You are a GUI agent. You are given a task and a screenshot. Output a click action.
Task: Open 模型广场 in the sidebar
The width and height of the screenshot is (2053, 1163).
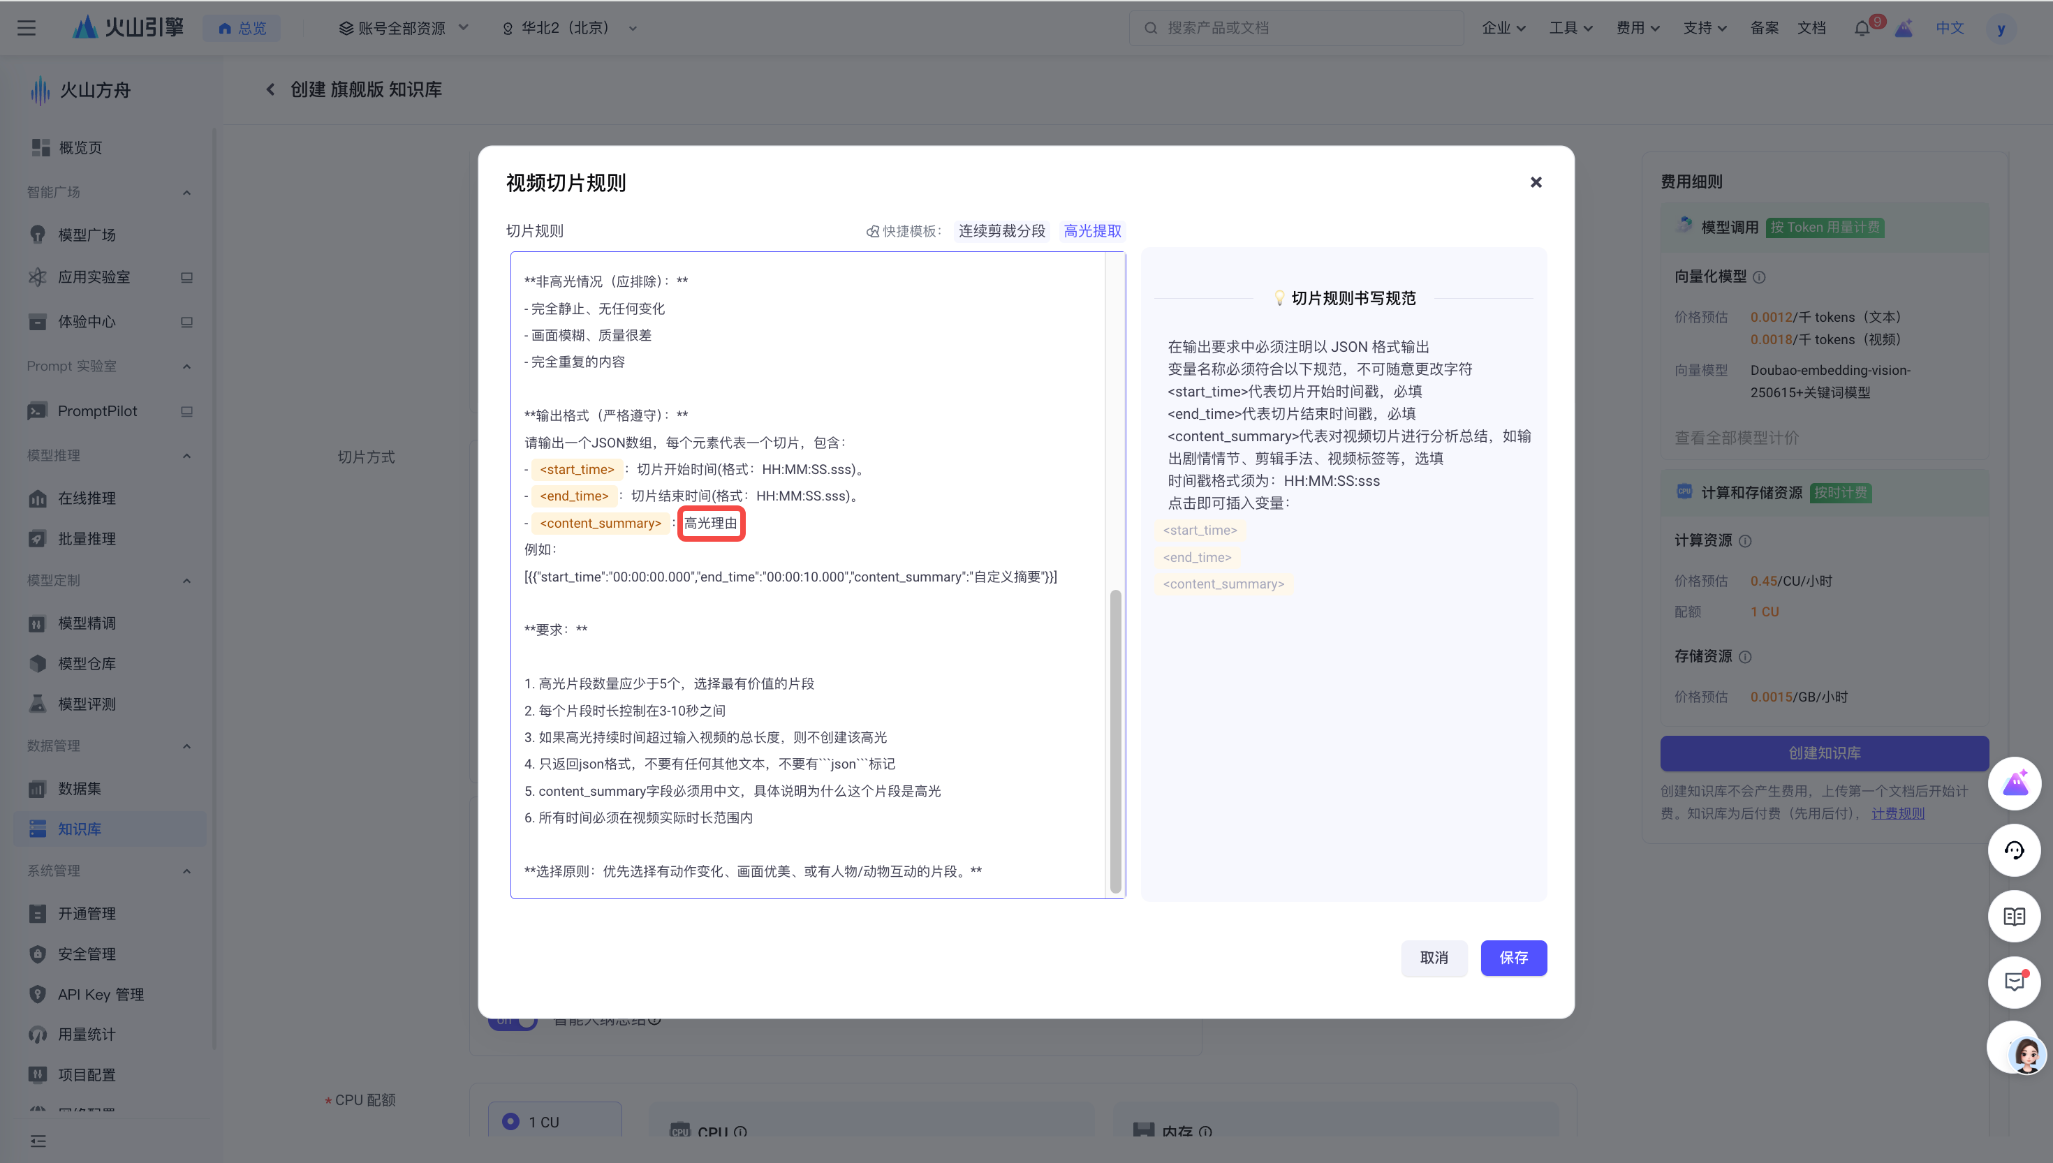point(87,235)
